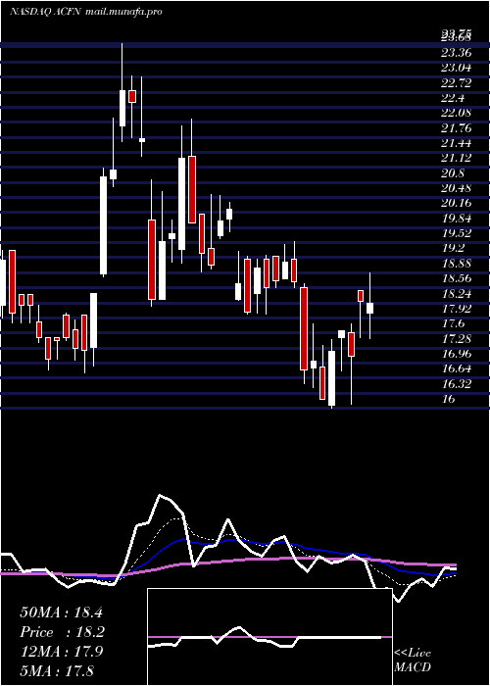Image resolution: width=490 pixels, height=686 pixels.
Task: Click the <<Live MACD label
Action: pos(413,660)
